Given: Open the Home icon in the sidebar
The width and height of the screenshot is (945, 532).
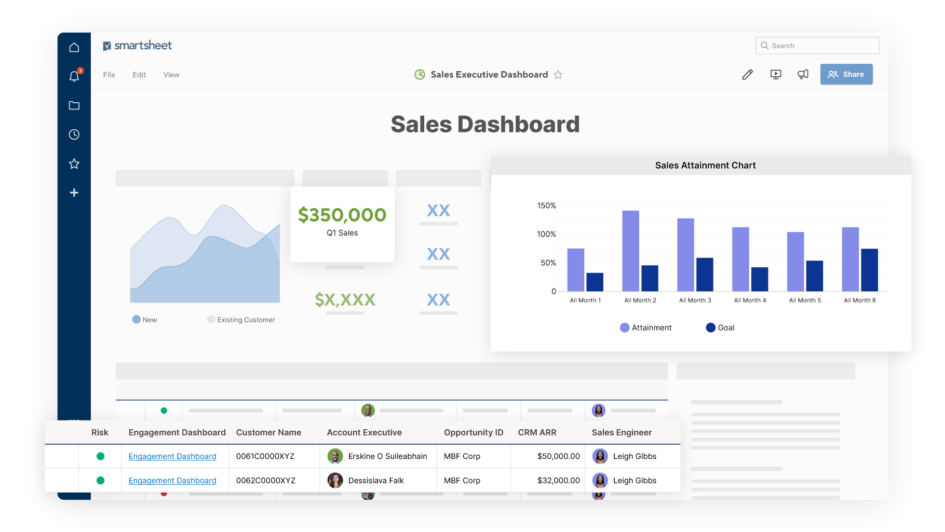Looking at the screenshot, I should [x=74, y=47].
